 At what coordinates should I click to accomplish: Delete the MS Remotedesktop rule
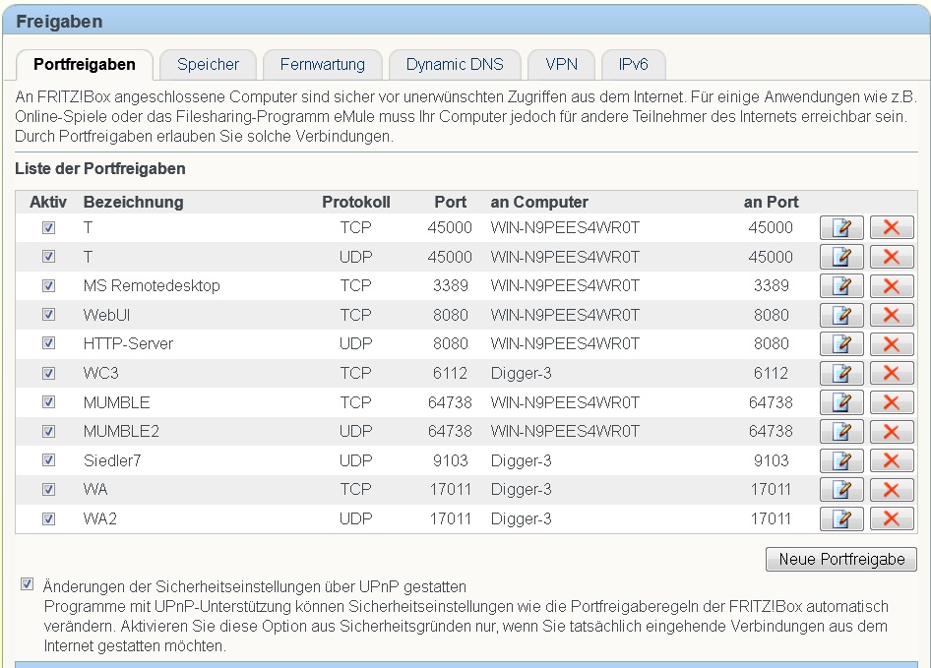point(892,285)
